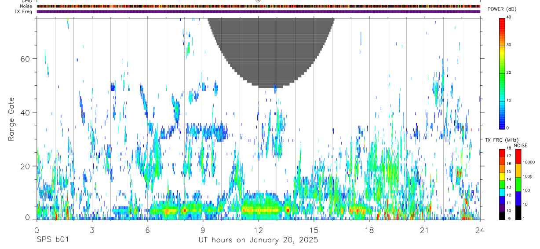
Task: Click the TX frequency color legend bar
Action: point(502,184)
